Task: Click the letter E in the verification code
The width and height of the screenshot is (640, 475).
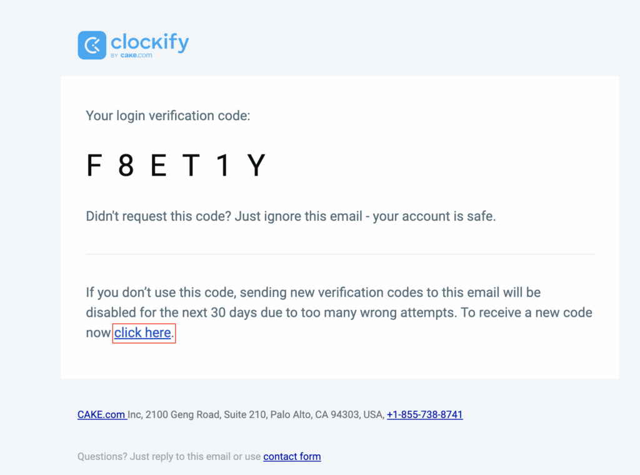Action: pos(158,165)
